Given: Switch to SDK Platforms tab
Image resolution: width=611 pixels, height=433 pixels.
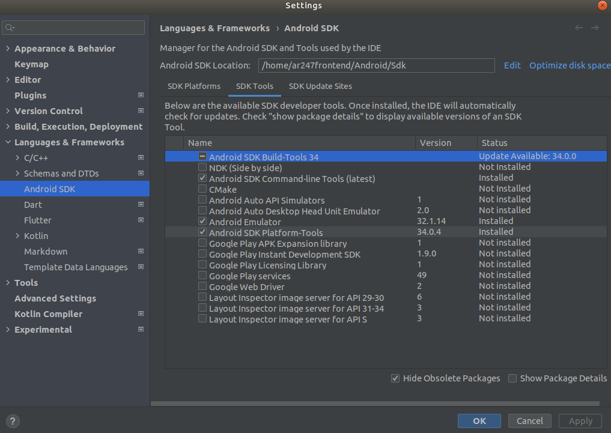Looking at the screenshot, I should click(193, 86).
